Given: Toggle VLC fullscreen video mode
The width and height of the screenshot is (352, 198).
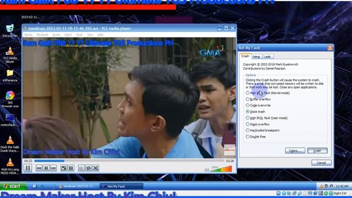Looking at the screenshot, I should pyautogui.click(x=64, y=168).
